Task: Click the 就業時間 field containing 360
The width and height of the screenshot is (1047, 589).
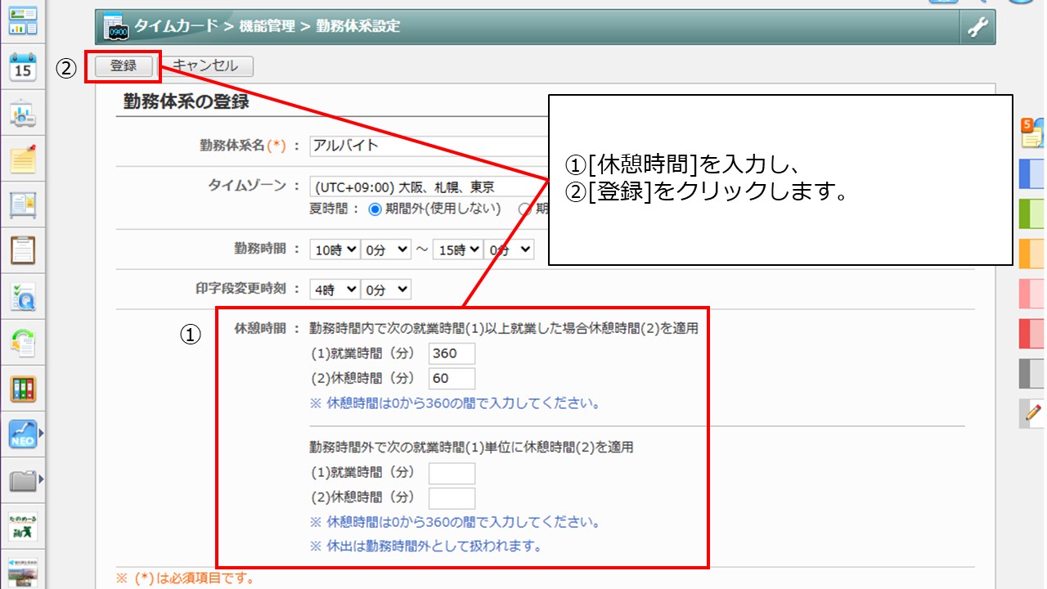Action: point(452,353)
